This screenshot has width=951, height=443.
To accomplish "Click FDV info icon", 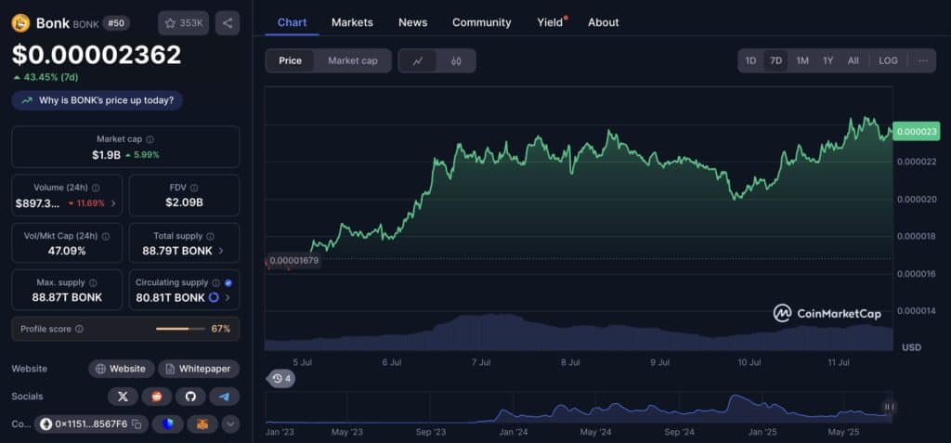I will point(194,189).
